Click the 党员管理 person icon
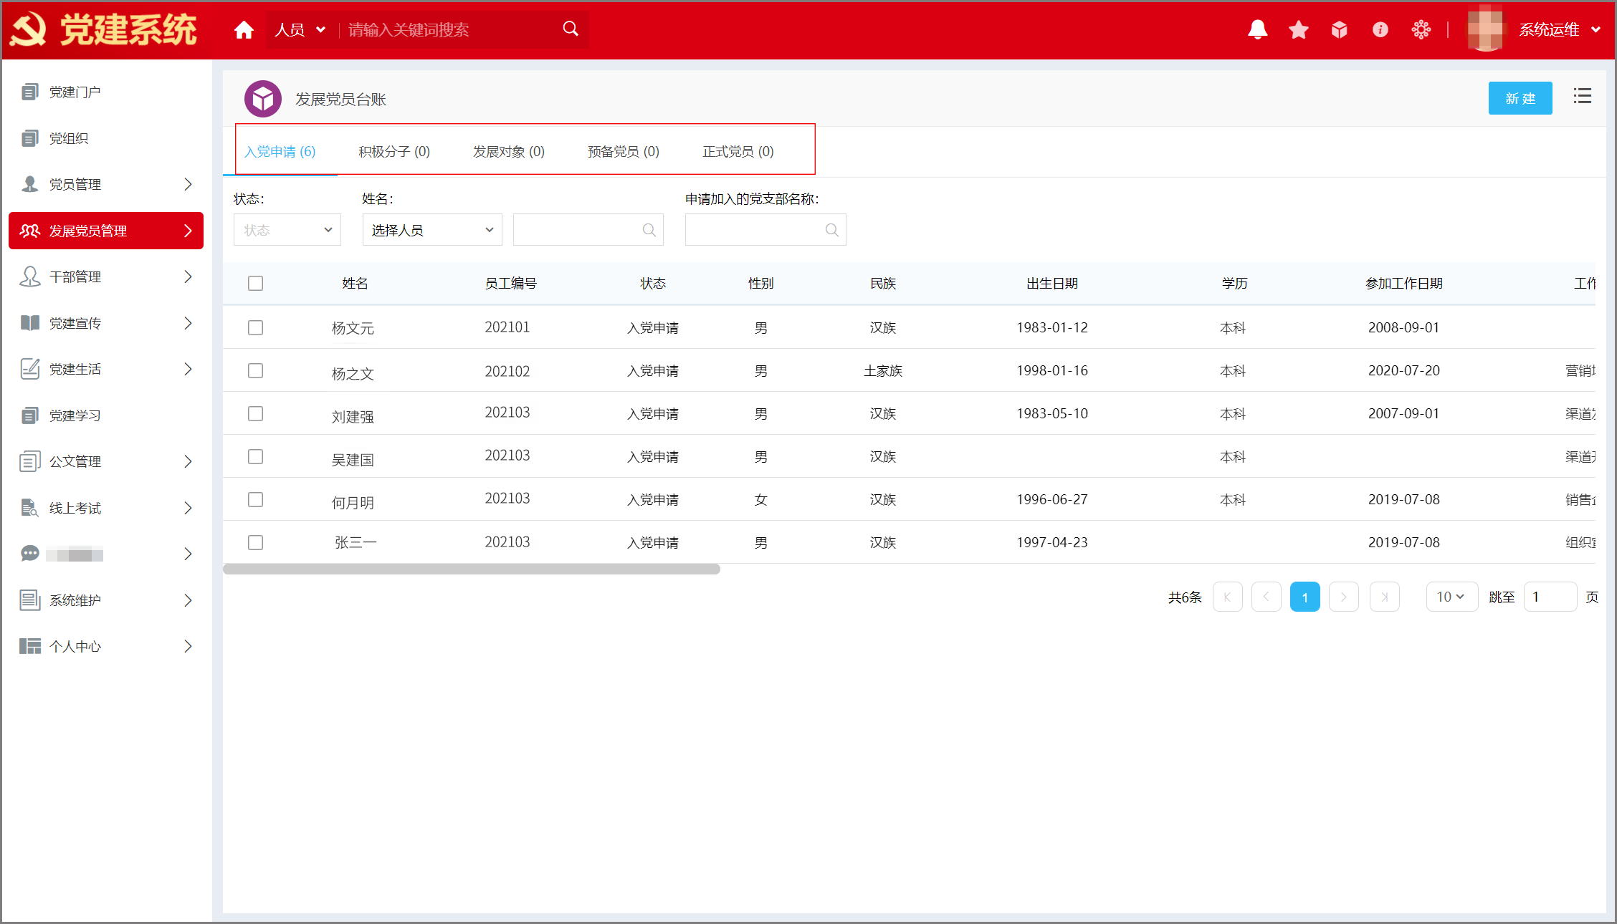 click(x=29, y=184)
